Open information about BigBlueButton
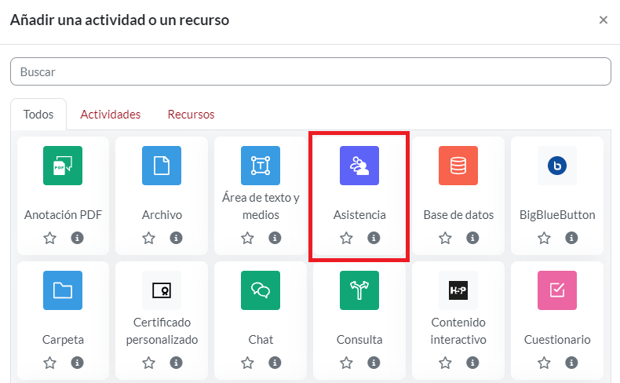The image size is (620, 383). (571, 238)
